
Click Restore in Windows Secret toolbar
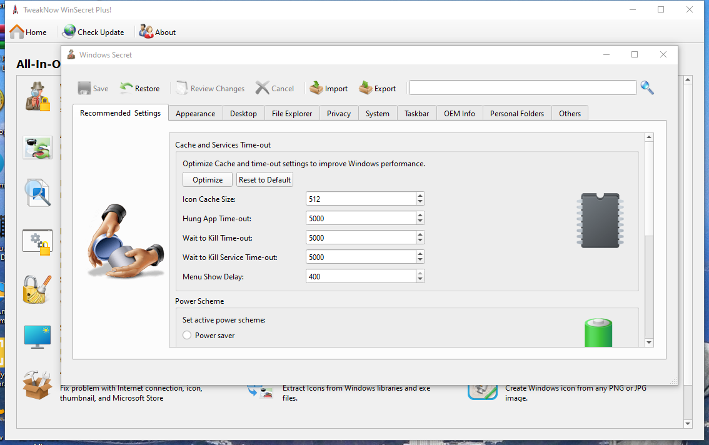pos(139,88)
